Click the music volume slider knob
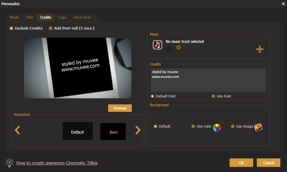 179,47
